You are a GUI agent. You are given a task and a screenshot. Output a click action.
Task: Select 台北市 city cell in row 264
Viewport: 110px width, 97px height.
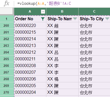click(x=94, y=52)
